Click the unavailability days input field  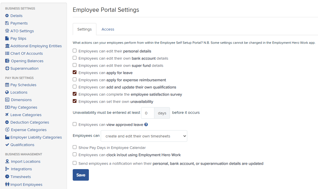pyautogui.click(x=147, y=113)
